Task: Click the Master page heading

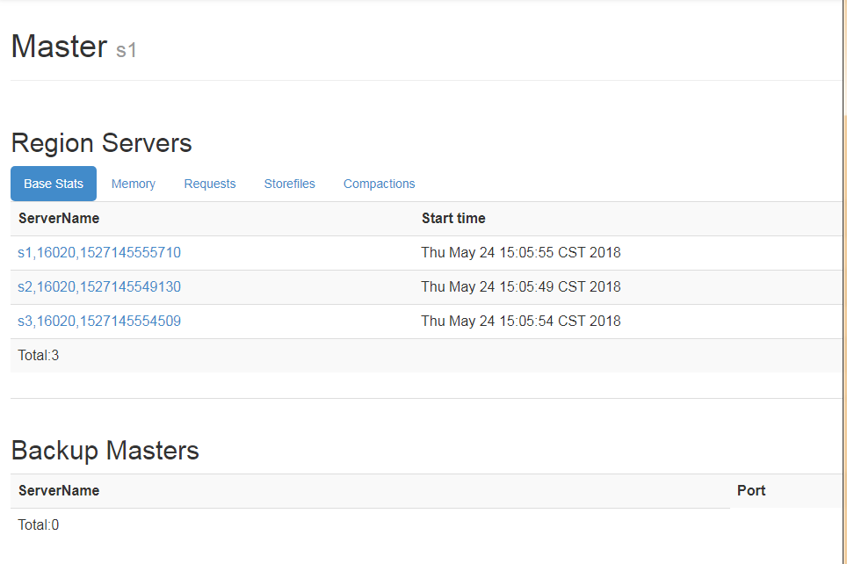Action: coord(60,47)
